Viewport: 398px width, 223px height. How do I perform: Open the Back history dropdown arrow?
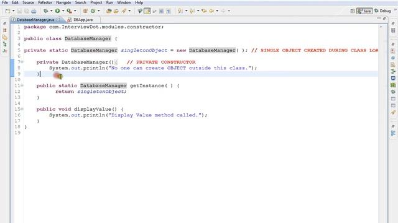217,11
